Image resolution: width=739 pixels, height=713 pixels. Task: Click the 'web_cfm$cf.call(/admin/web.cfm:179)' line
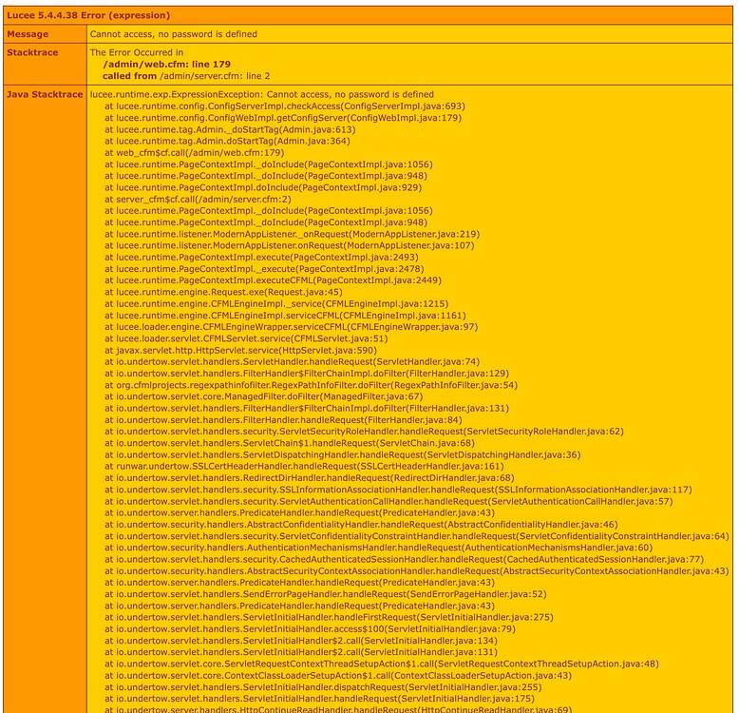click(194, 153)
